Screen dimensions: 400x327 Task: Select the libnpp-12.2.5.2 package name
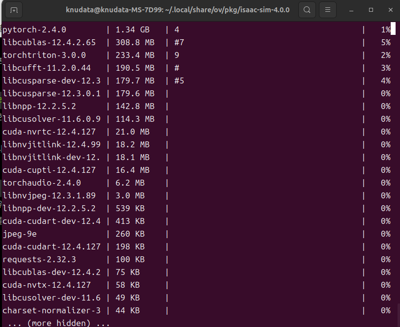(x=39, y=106)
